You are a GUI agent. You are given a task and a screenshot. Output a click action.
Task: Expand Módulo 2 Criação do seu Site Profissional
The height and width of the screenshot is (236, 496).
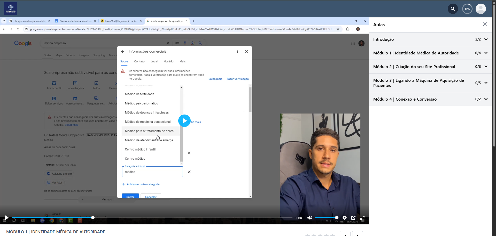pyautogui.click(x=431, y=67)
